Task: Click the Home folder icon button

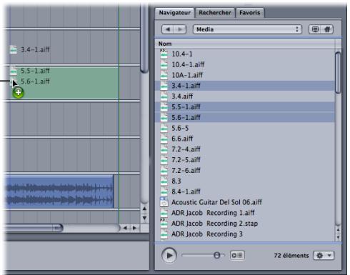Action: 327,29
